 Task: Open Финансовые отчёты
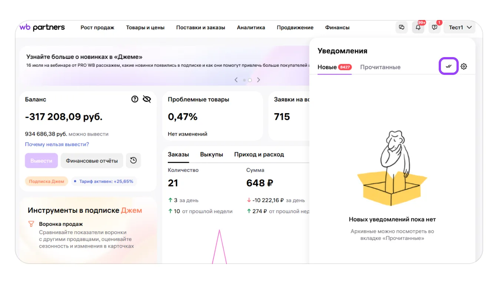point(92,161)
